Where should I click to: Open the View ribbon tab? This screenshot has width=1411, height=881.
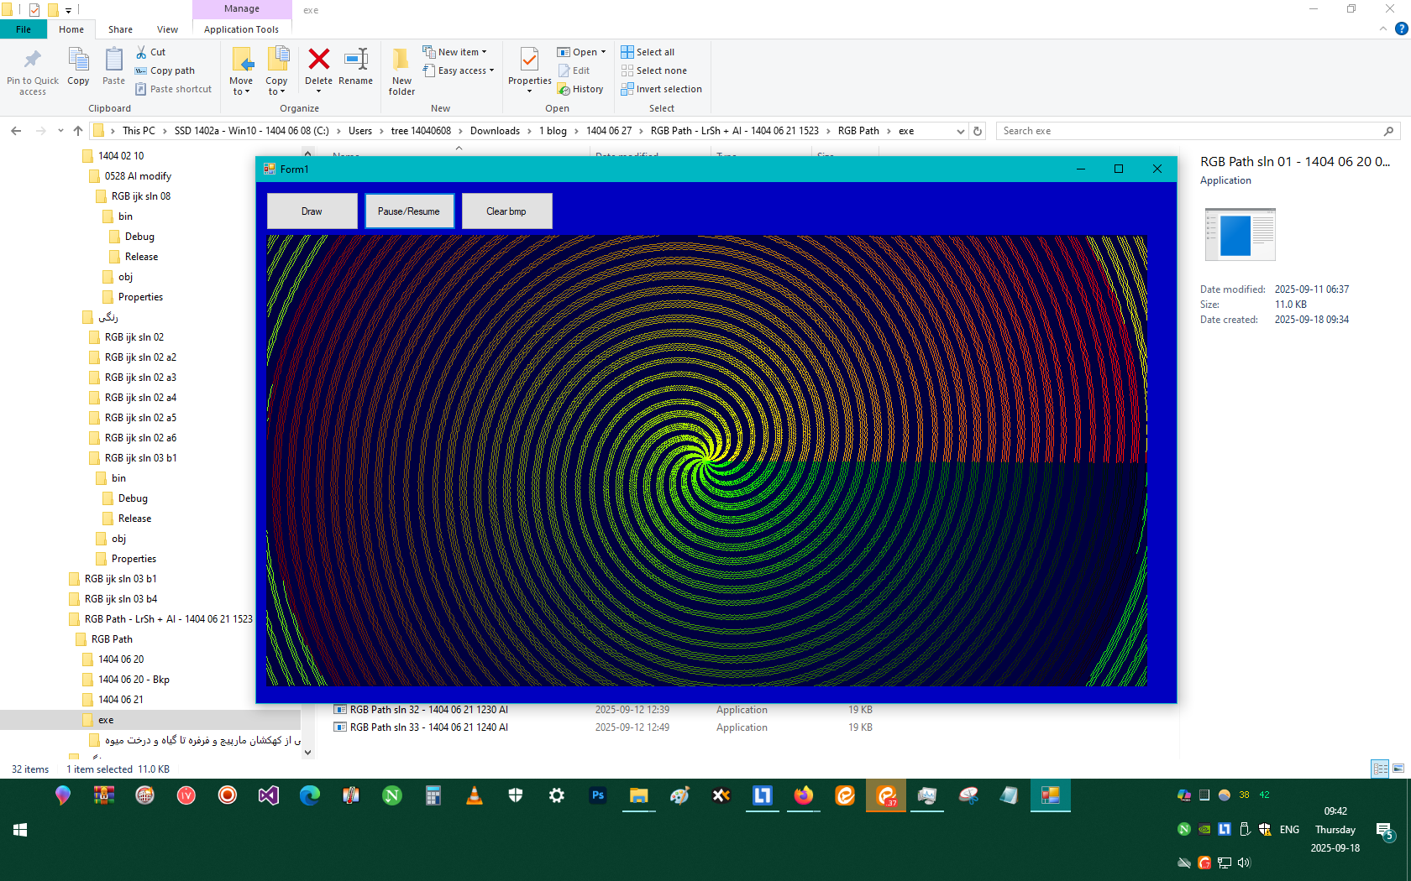click(x=167, y=29)
